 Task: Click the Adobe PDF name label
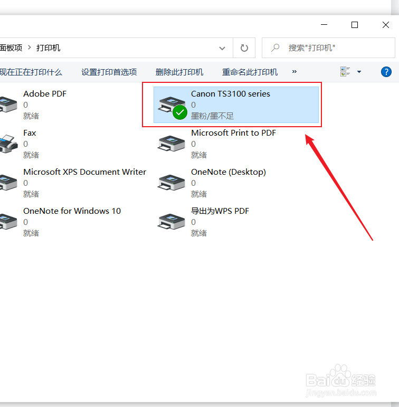point(45,94)
